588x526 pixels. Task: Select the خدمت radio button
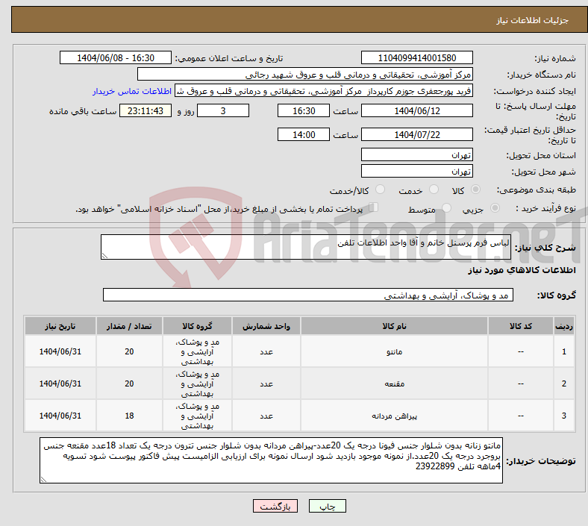coord(434,190)
